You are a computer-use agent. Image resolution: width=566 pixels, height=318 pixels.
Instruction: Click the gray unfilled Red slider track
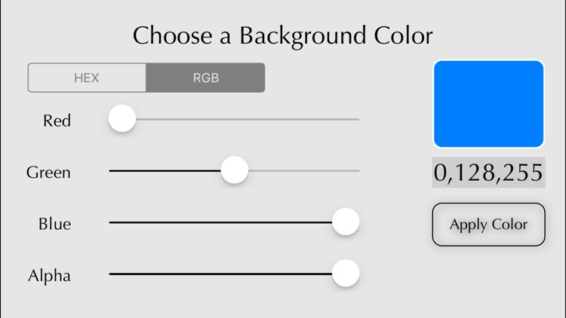pos(248,119)
